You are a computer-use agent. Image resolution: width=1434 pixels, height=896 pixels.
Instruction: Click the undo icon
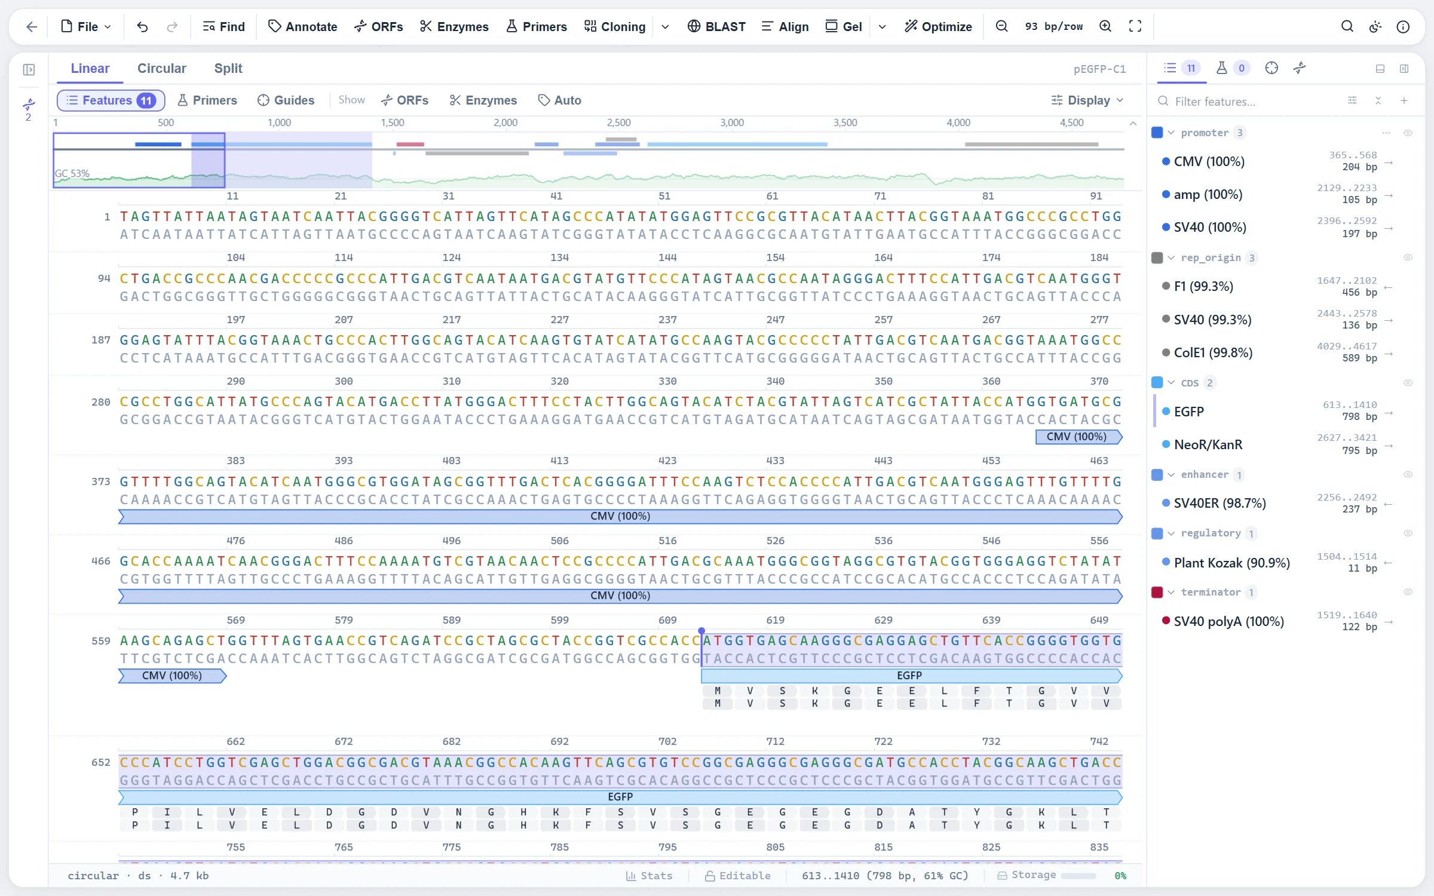(x=142, y=26)
